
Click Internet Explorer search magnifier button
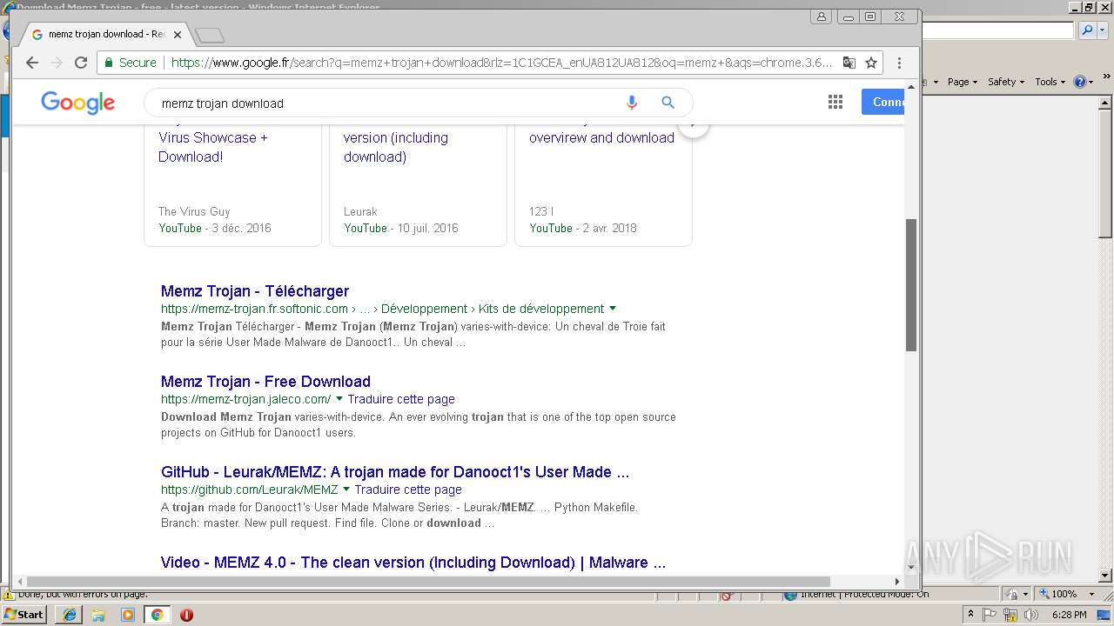pos(1087,30)
